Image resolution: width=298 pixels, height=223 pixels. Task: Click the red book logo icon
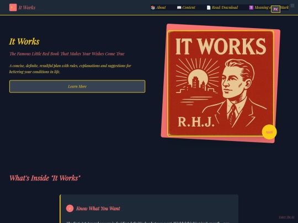coord(13,8)
